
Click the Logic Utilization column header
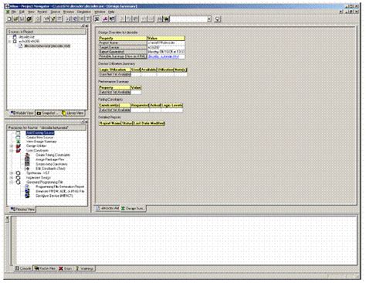(x=115, y=70)
